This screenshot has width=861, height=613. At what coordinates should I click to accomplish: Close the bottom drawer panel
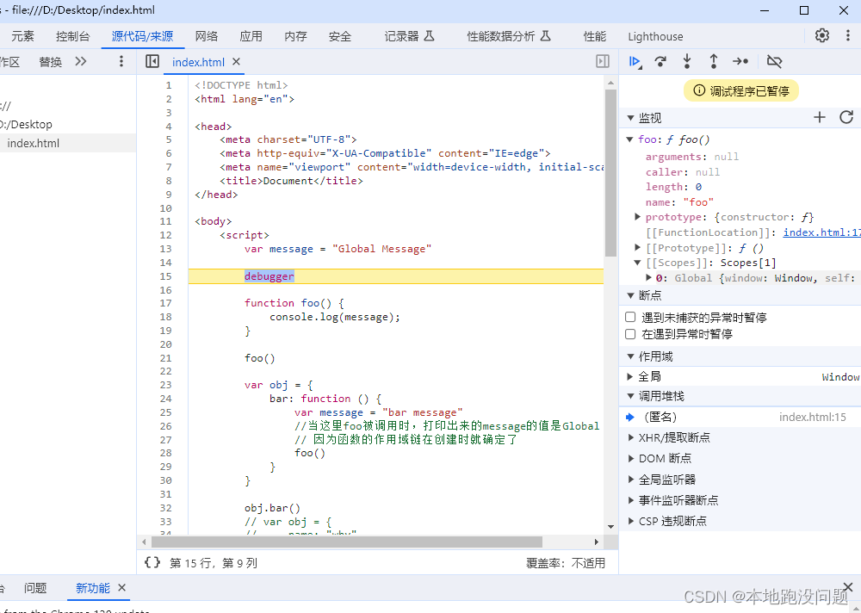click(x=848, y=586)
